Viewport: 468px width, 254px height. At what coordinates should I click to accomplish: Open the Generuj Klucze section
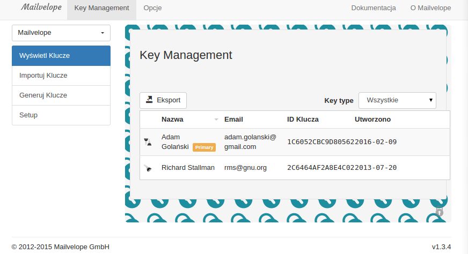[x=61, y=95]
